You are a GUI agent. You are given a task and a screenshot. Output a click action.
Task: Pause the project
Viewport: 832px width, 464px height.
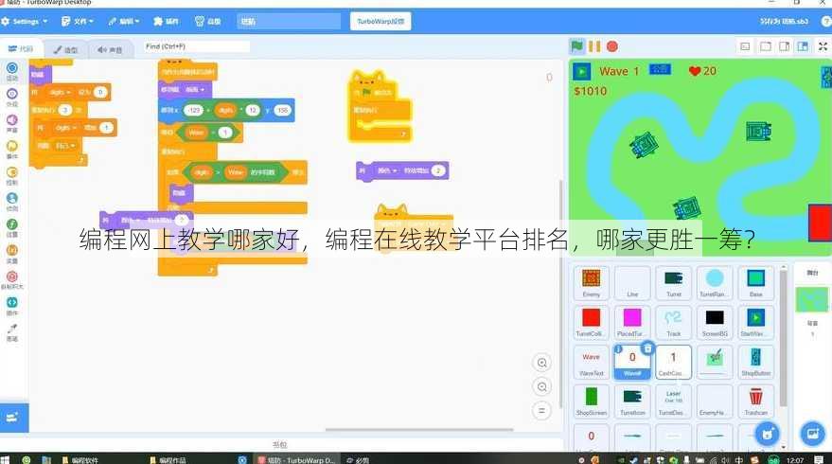(x=594, y=46)
